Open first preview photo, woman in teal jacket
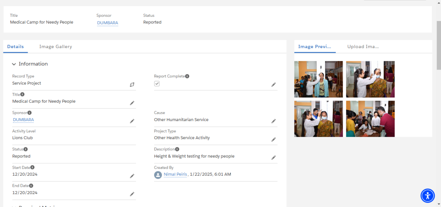441x207 pixels. pos(318,79)
